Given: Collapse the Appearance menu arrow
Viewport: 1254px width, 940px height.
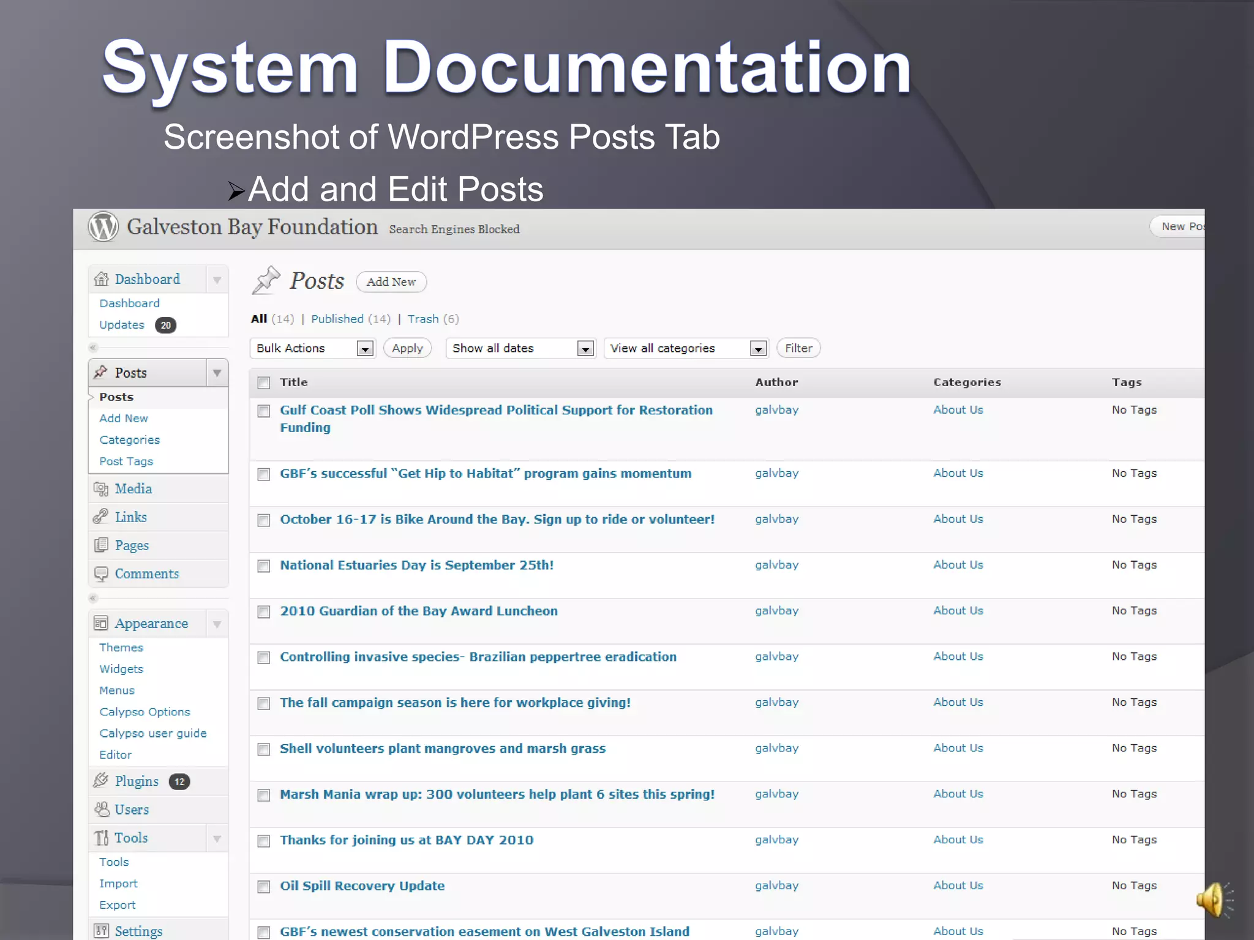Looking at the screenshot, I should 217,624.
